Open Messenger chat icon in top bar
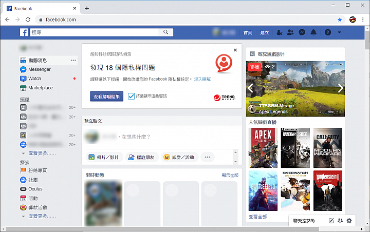 302,32
